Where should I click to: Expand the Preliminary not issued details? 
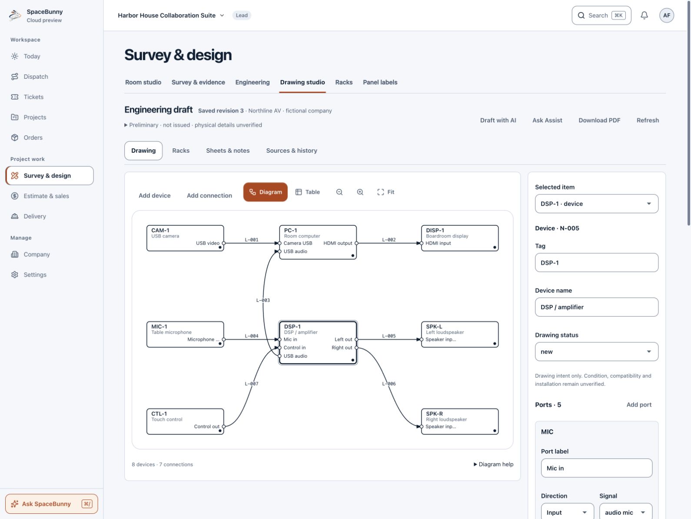pyautogui.click(x=193, y=125)
